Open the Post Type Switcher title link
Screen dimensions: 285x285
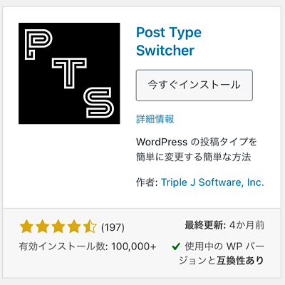[x=169, y=41]
